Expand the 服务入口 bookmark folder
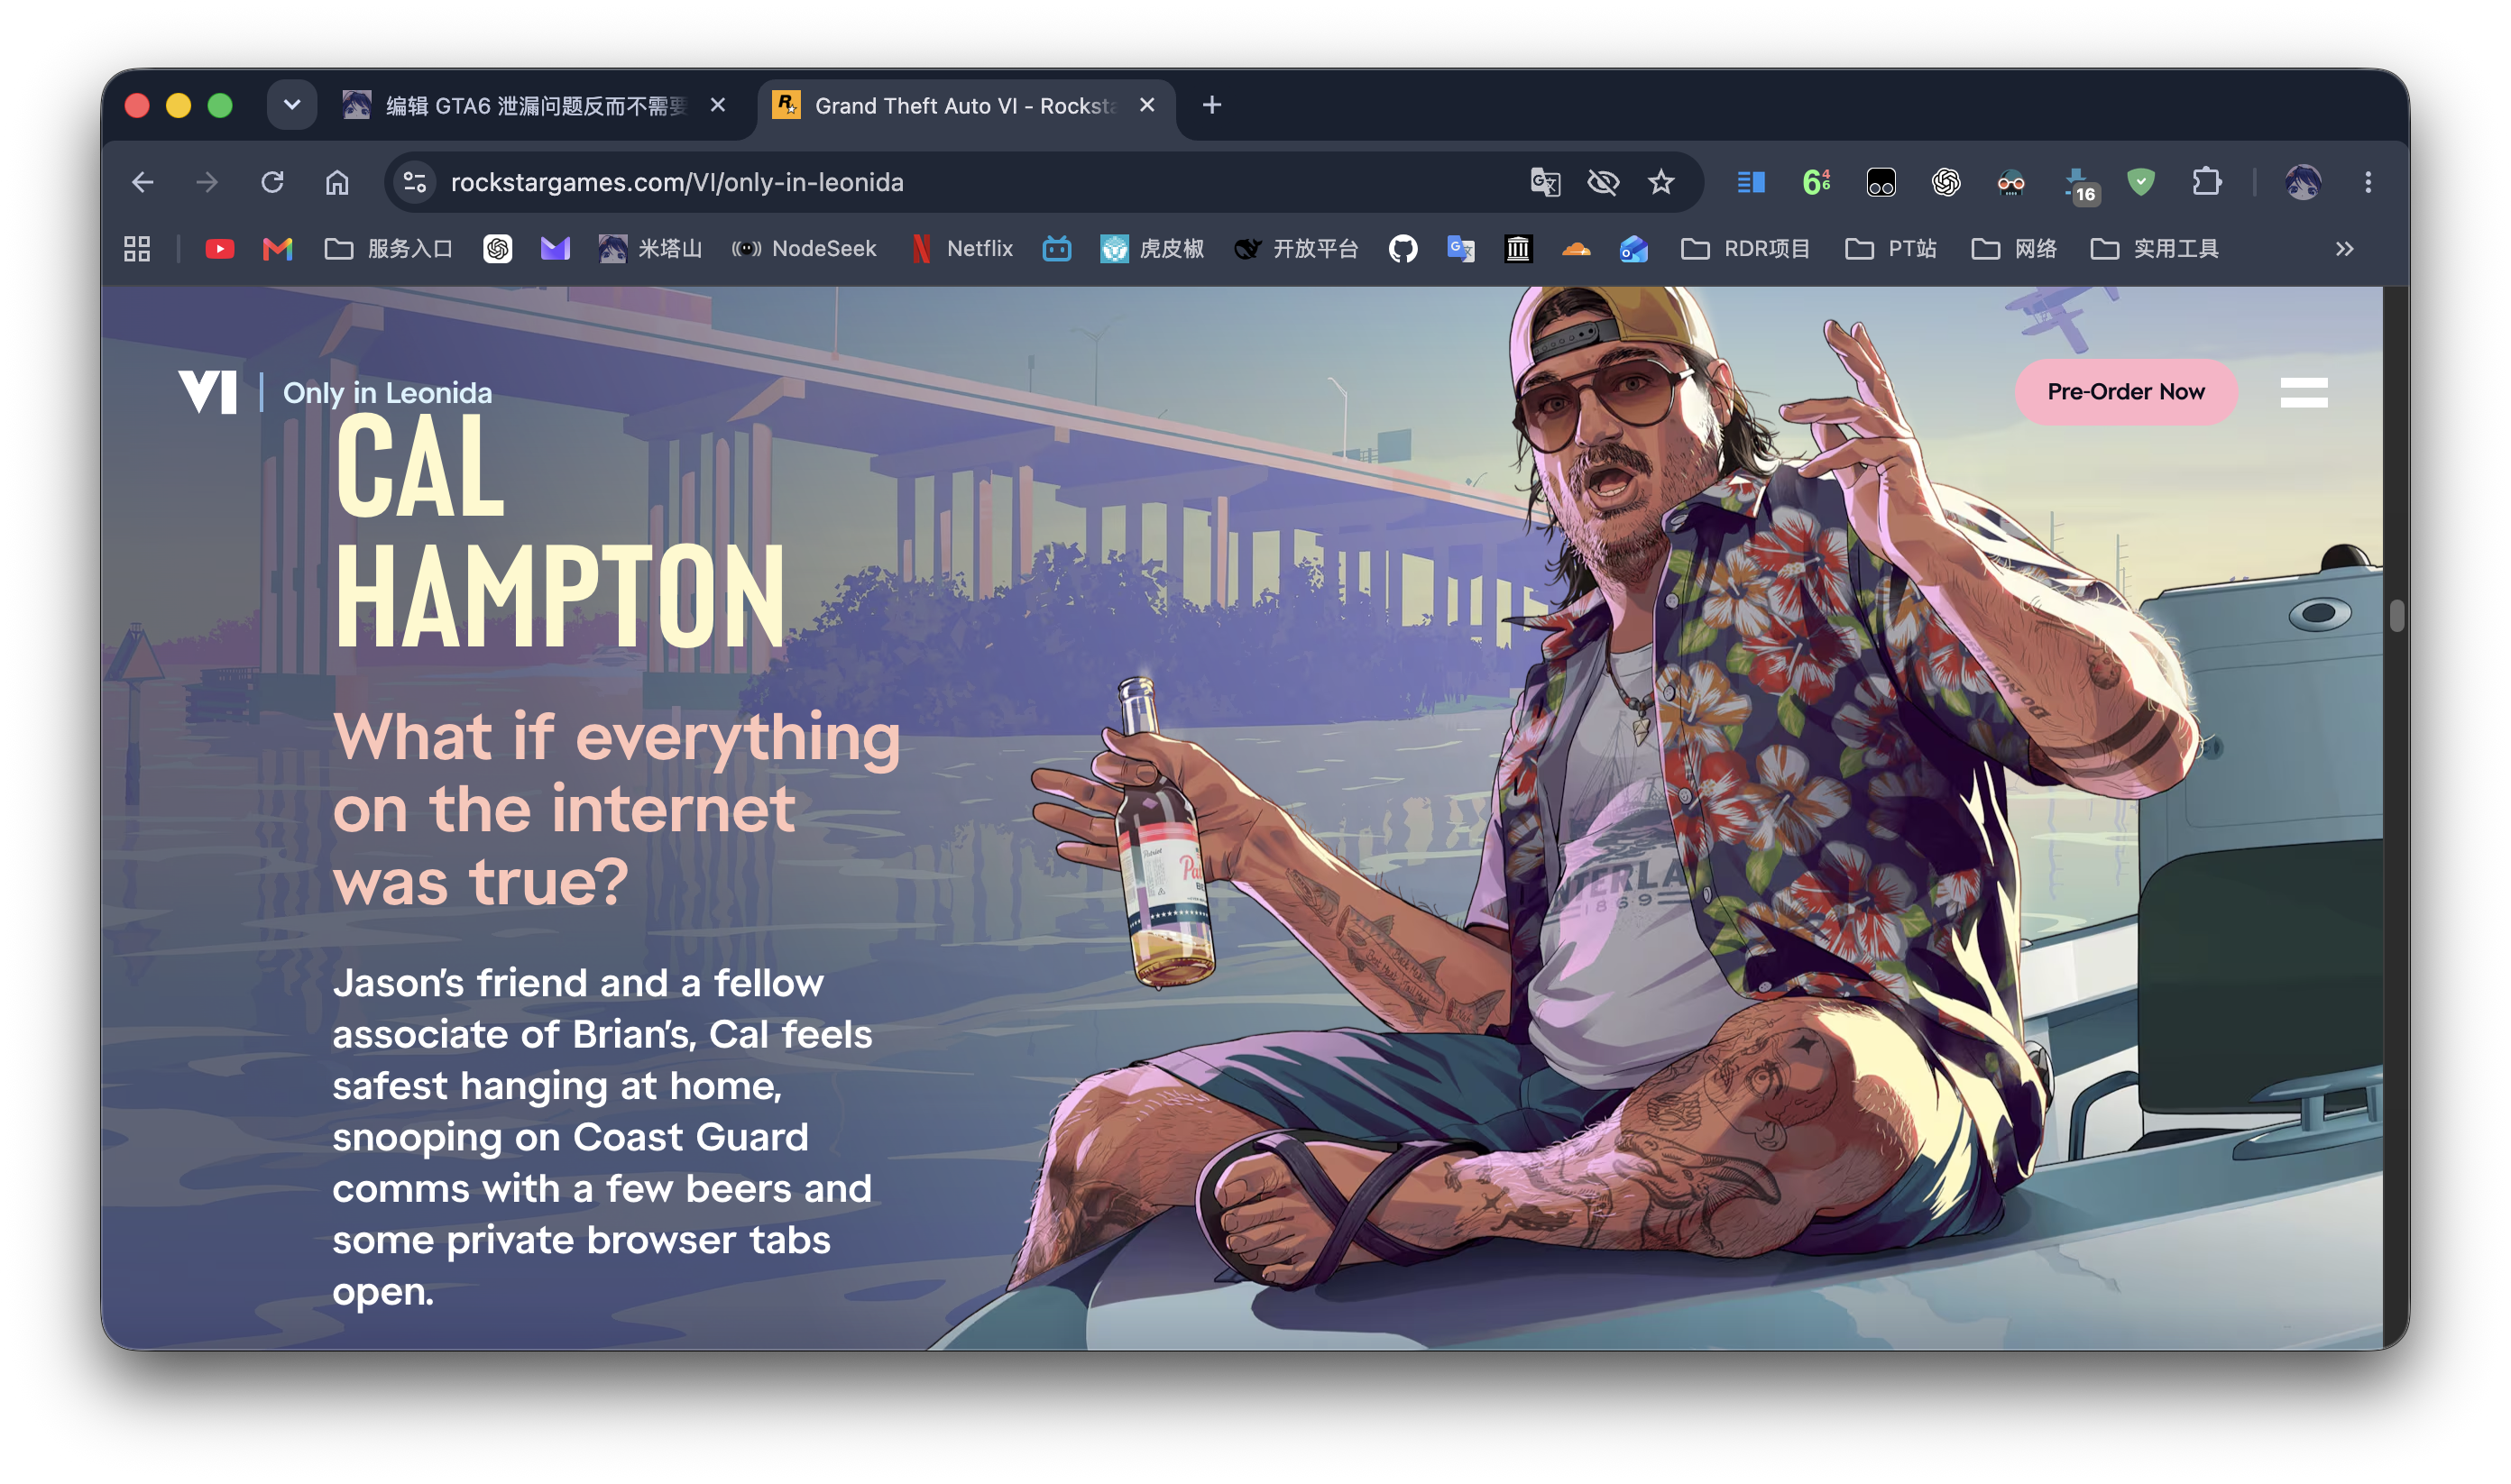 388,249
